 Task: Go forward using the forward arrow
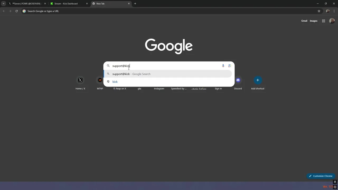coord(10,11)
